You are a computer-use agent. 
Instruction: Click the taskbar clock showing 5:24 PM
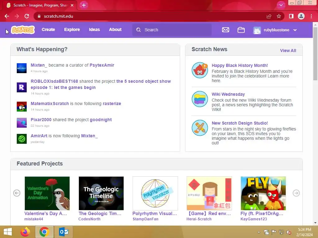304,232
